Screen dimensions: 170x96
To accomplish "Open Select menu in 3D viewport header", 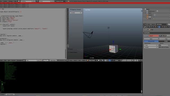I will point(75,61).
